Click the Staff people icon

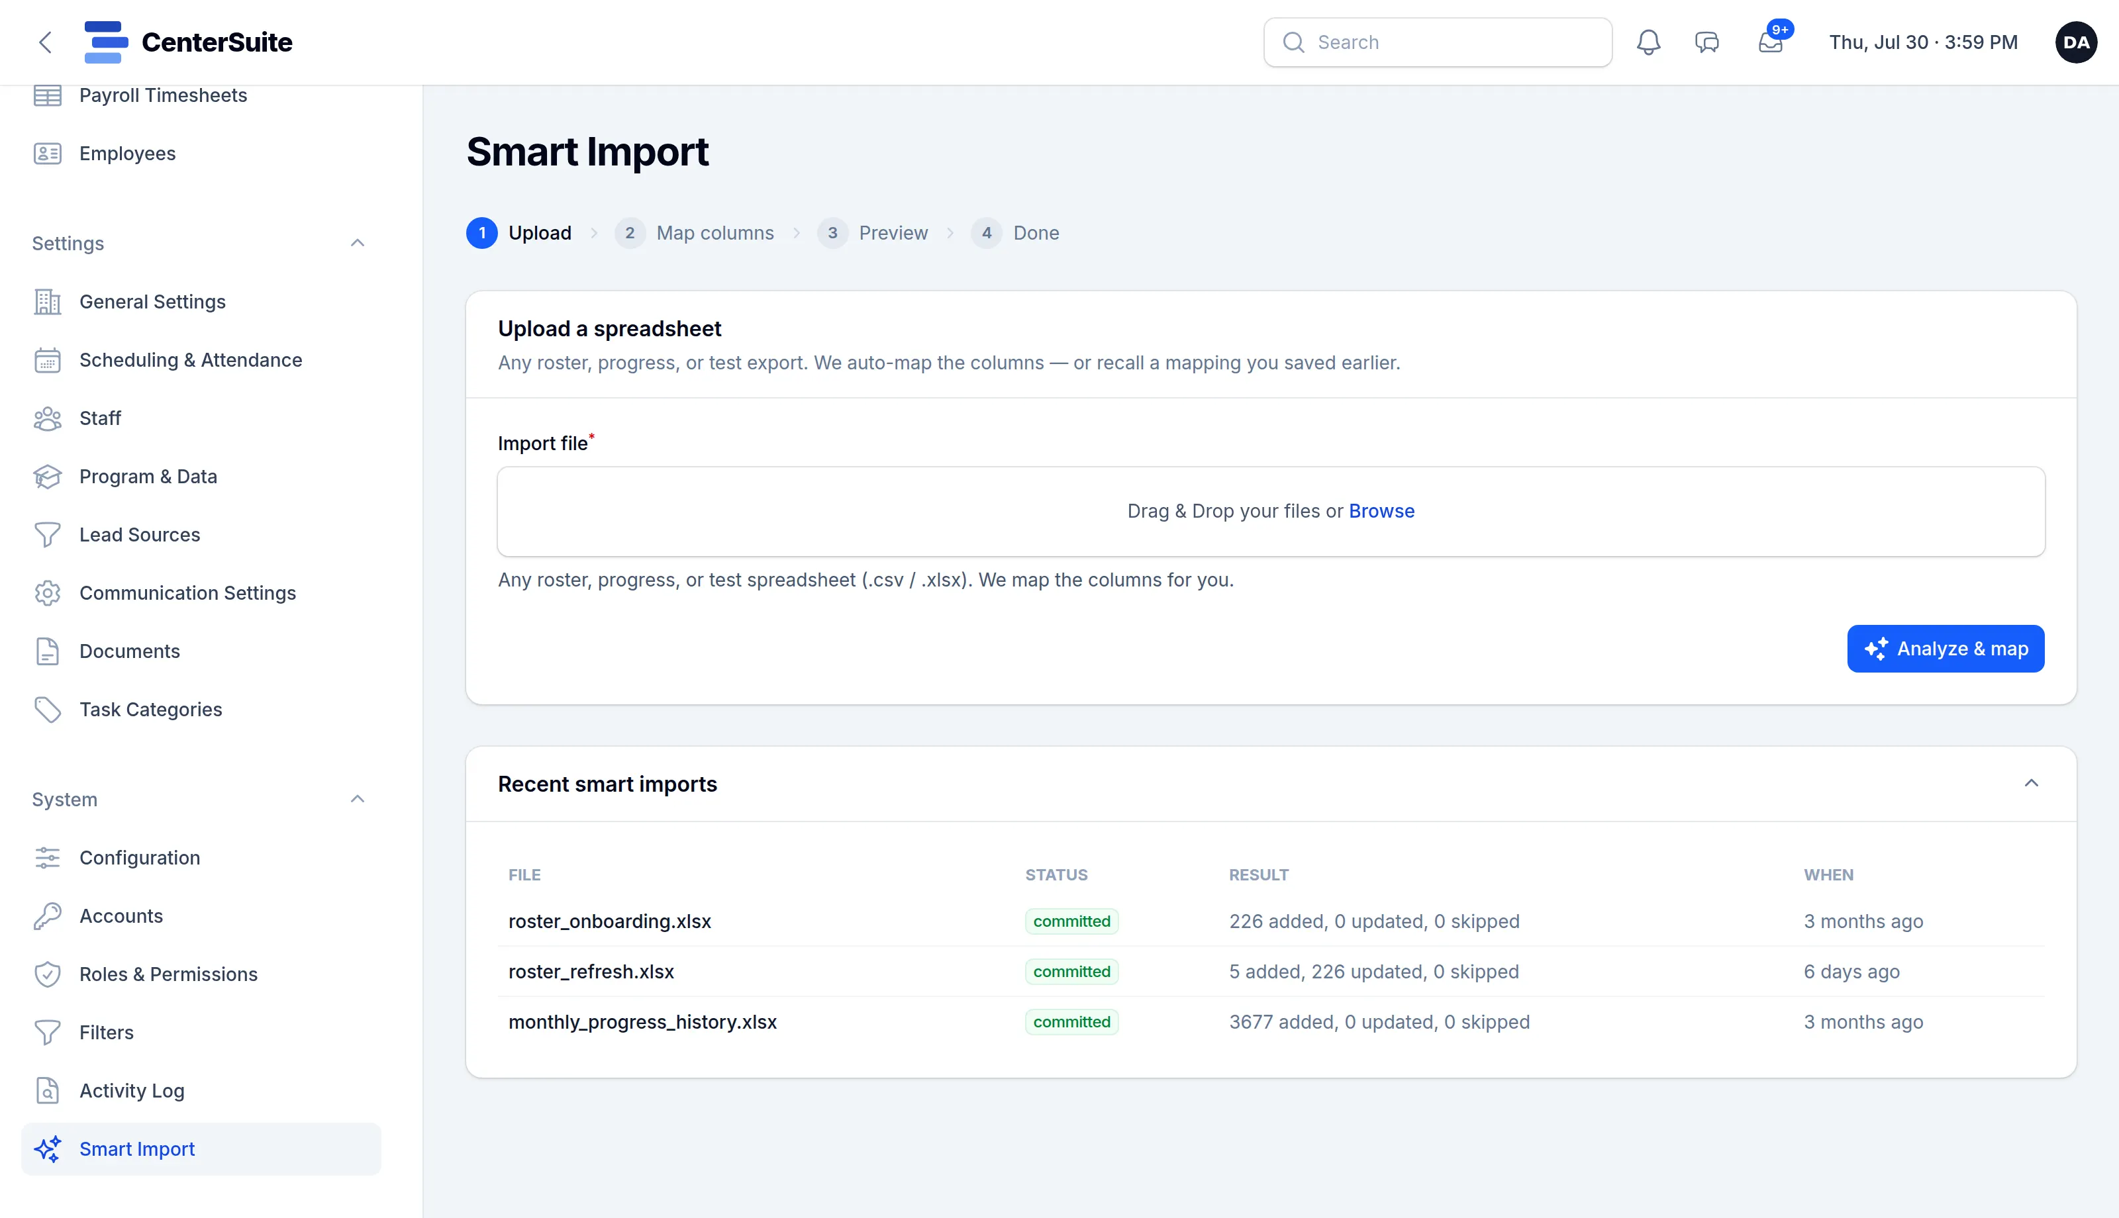tap(48, 418)
